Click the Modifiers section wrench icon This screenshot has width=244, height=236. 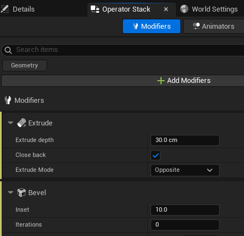pos(8,100)
